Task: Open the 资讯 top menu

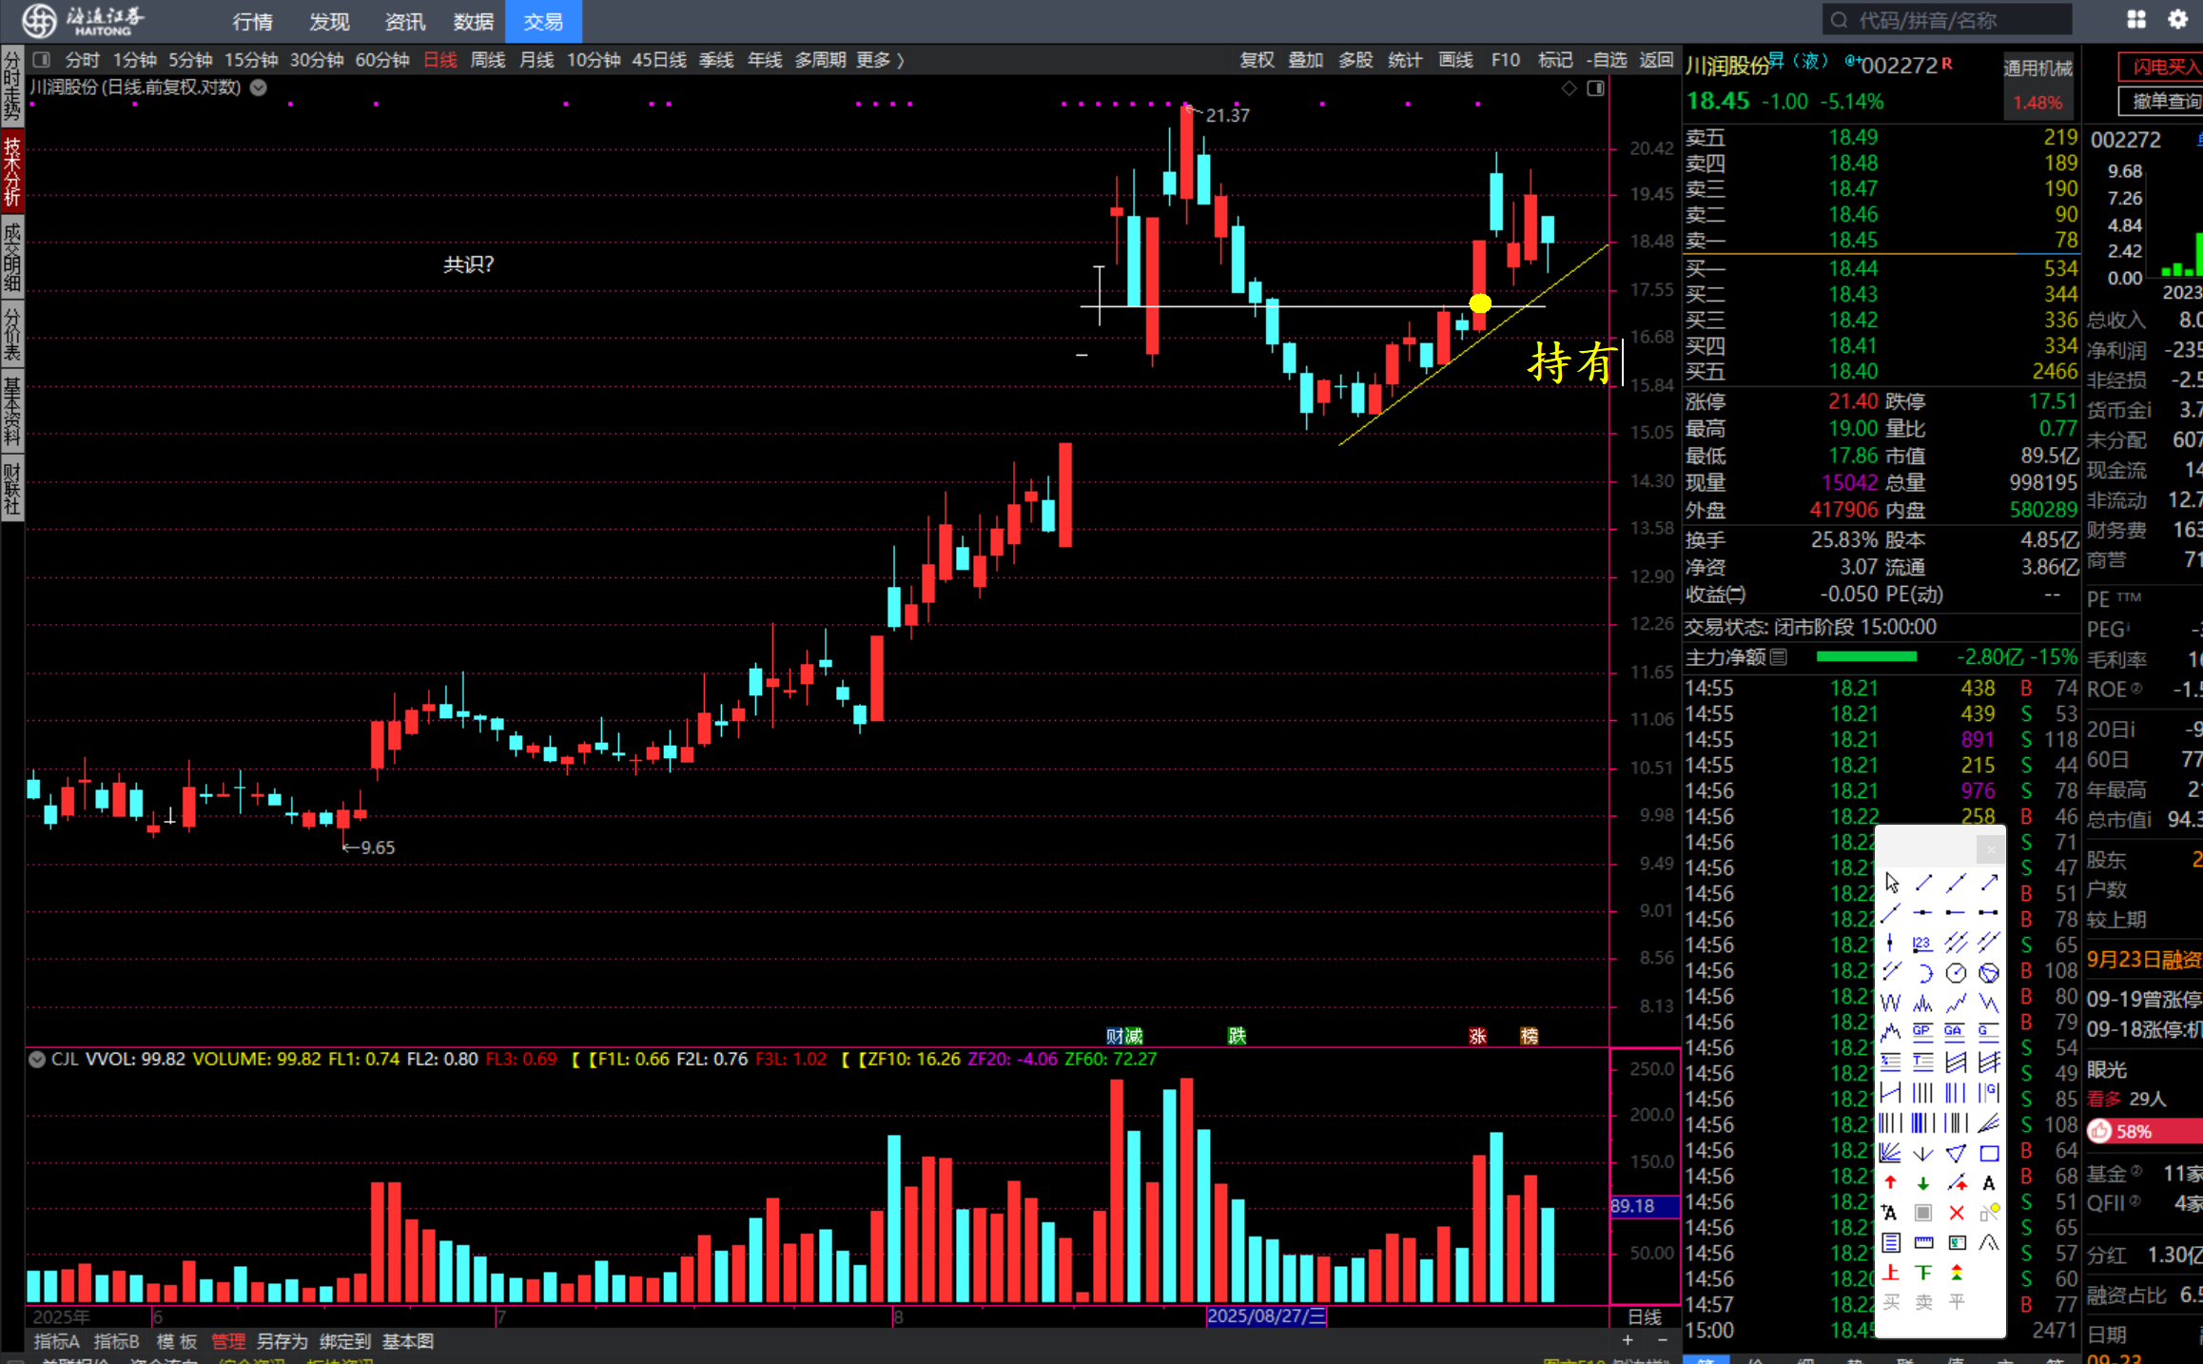Action: [404, 21]
